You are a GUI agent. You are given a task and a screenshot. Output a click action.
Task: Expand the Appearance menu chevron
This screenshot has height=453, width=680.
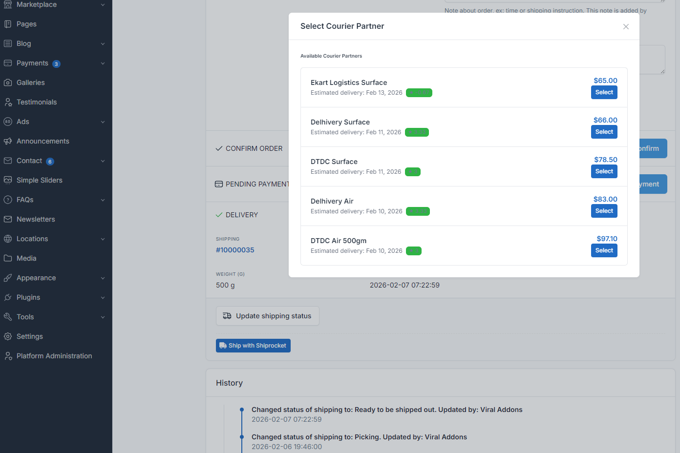(103, 278)
